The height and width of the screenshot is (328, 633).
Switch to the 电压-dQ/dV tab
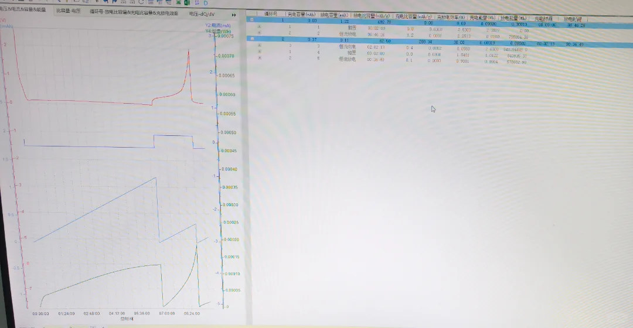202,13
